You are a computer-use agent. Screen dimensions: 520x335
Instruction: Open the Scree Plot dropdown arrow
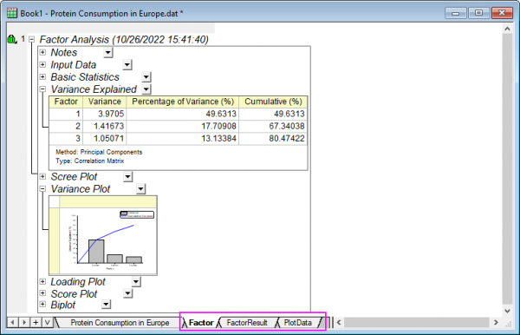(x=128, y=177)
